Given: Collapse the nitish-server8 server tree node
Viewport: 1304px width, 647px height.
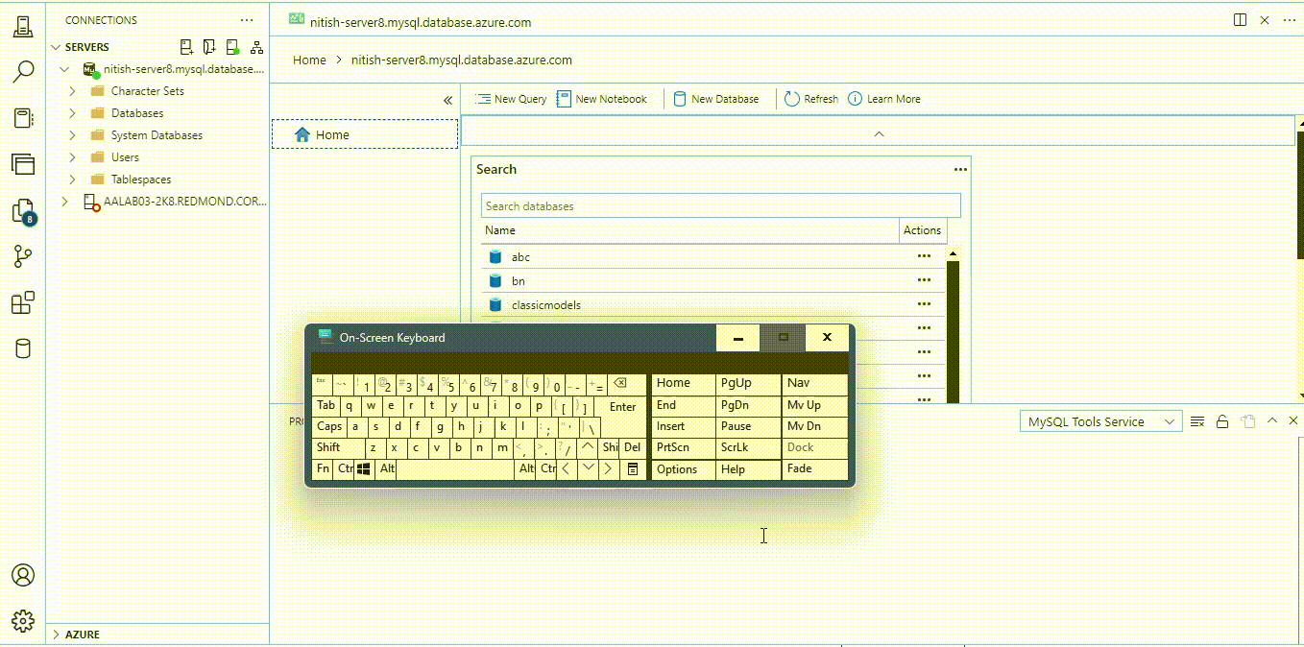Looking at the screenshot, I should [64, 68].
